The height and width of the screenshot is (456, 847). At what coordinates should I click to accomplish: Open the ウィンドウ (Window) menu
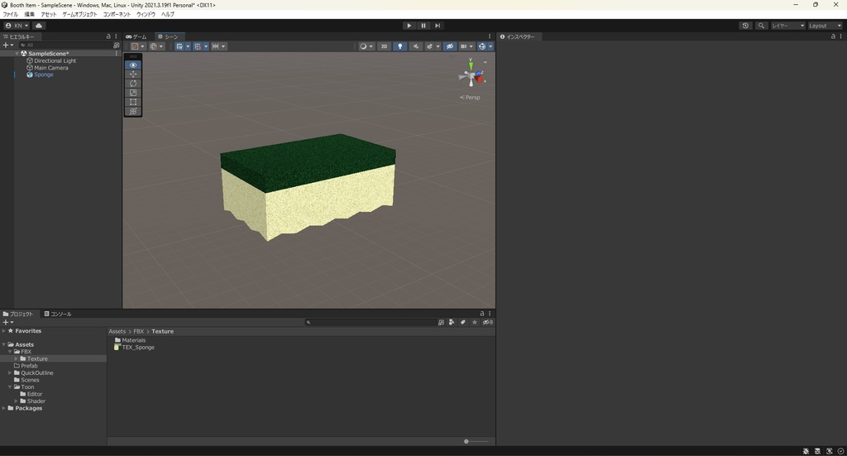coord(146,15)
